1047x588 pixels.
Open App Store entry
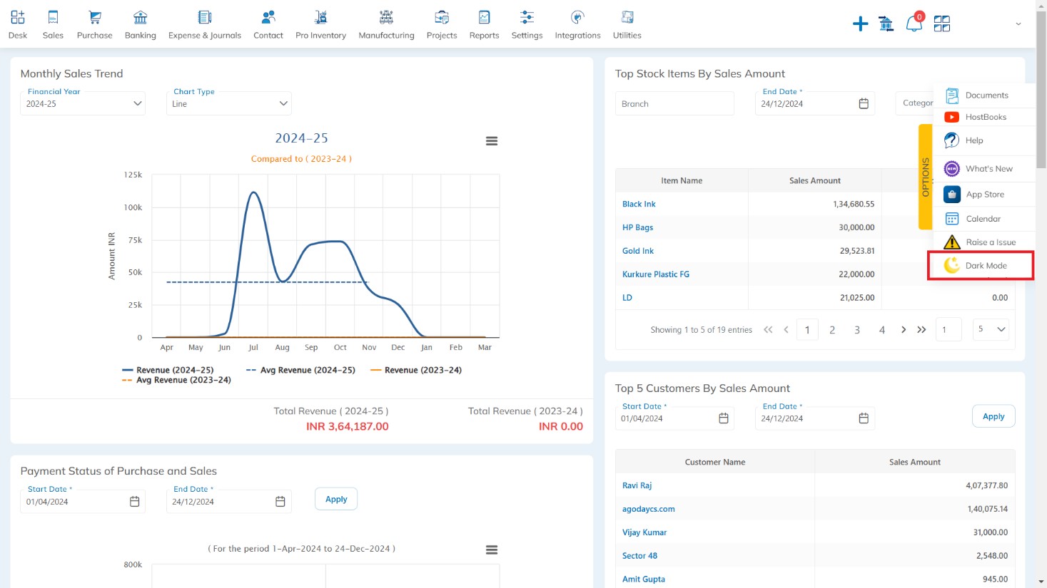pos(984,194)
